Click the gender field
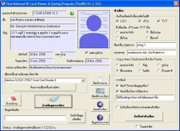The width and height of the screenshot is (180, 131). (x=68, y=55)
